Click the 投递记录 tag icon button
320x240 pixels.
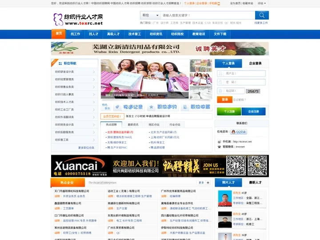click(x=129, y=107)
